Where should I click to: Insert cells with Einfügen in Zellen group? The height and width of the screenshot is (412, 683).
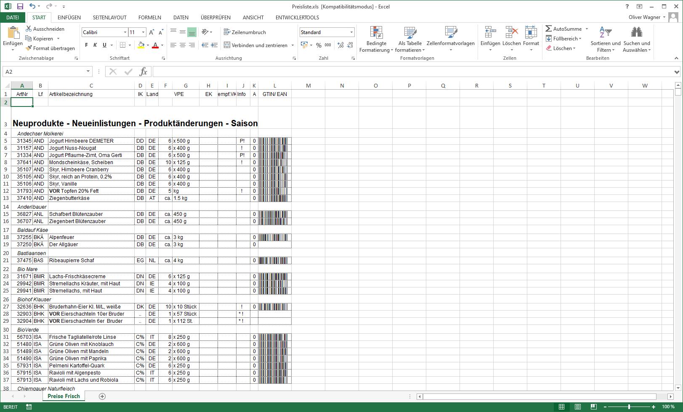point(490,39)
